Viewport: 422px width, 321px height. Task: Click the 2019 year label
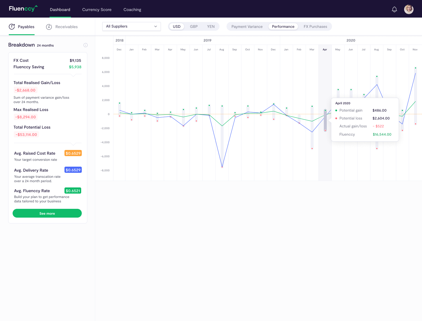tap(207, 40)
